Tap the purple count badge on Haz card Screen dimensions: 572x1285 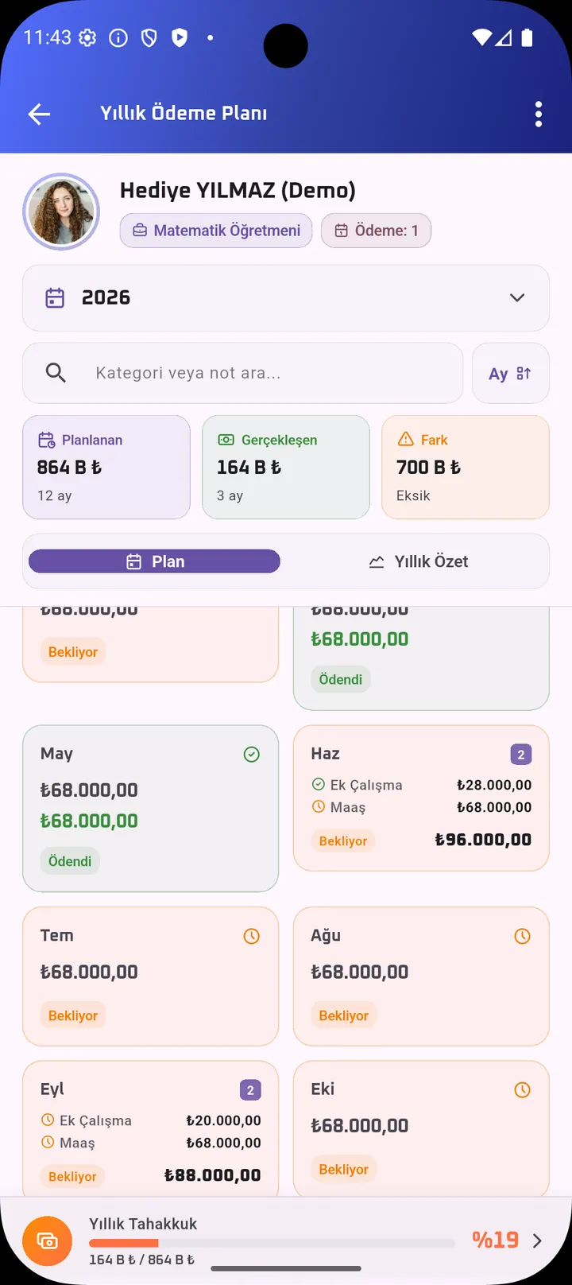pos(521,755)
